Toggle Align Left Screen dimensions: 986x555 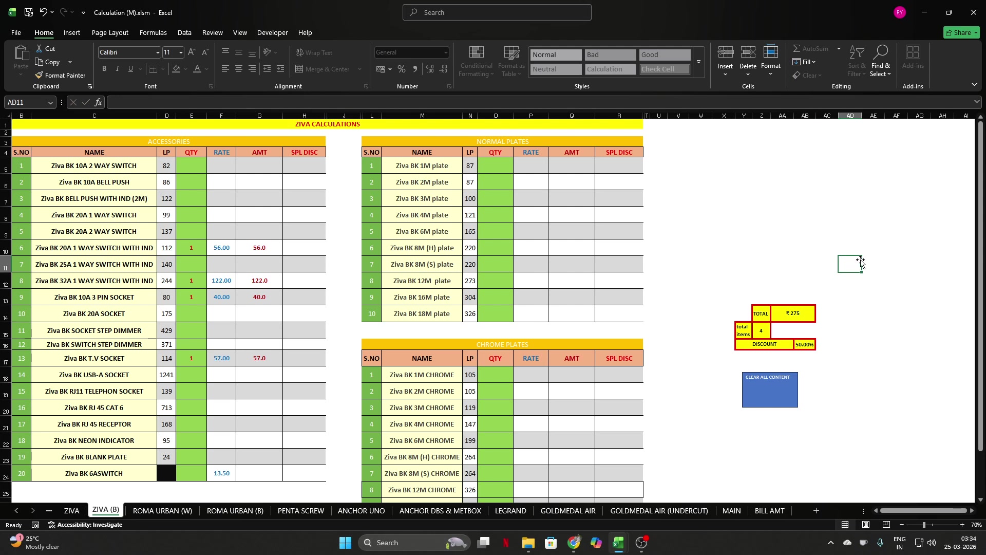pos(225,69)
